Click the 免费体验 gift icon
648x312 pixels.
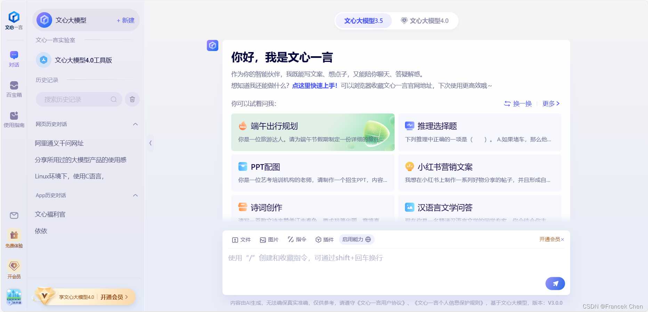tap(14, 235)
